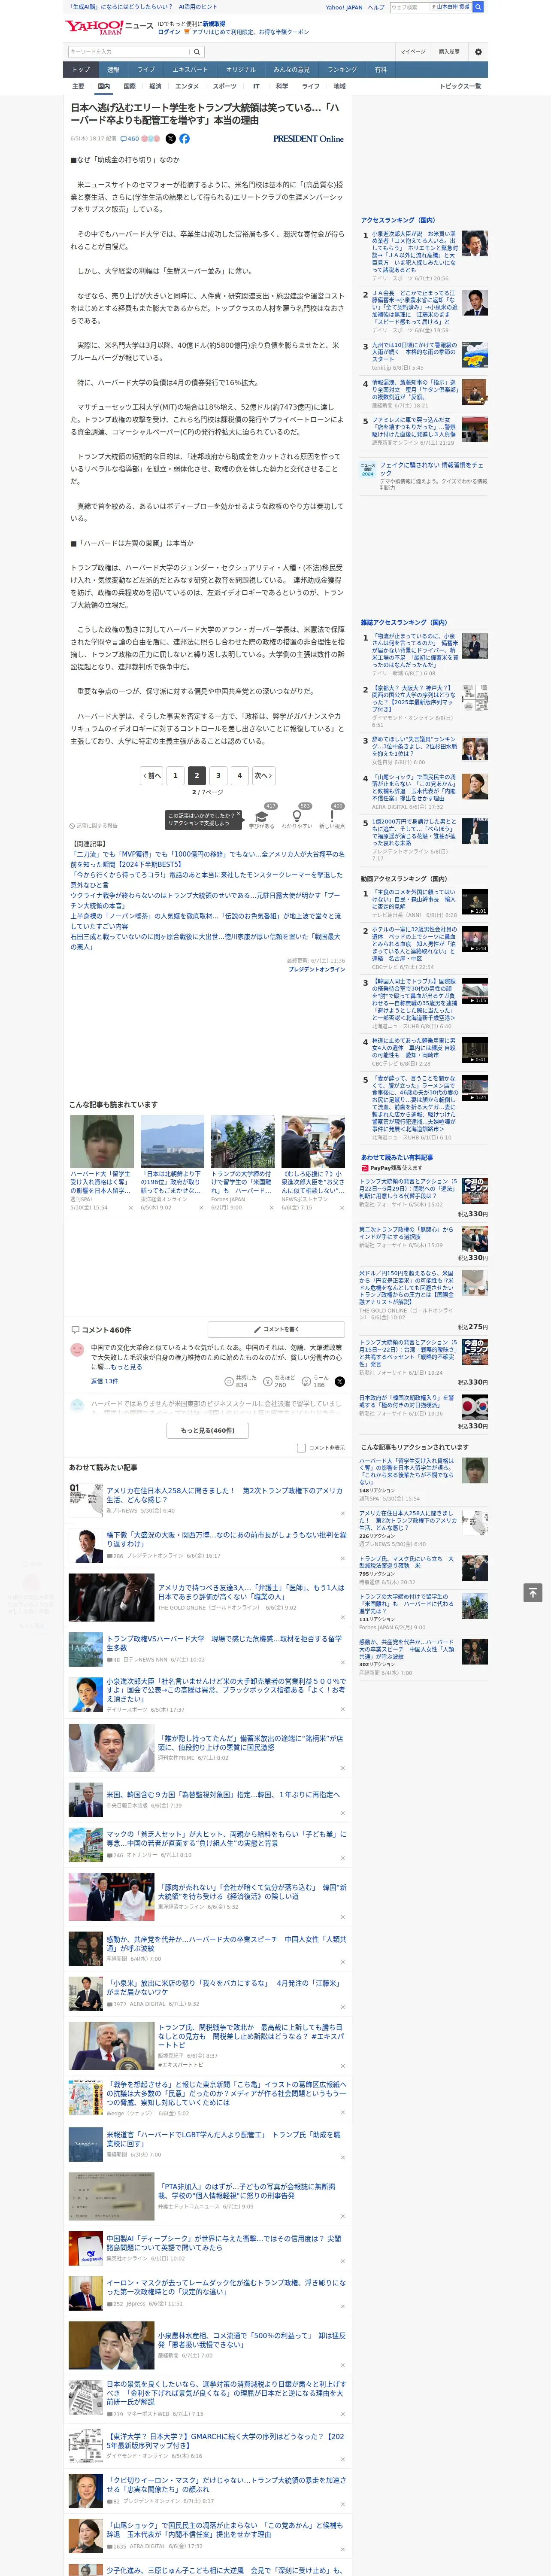Open ranking item 1 小泉進次郎 thumbnail
This screenshot has width=551, height=2576.
tap(475, 243)
